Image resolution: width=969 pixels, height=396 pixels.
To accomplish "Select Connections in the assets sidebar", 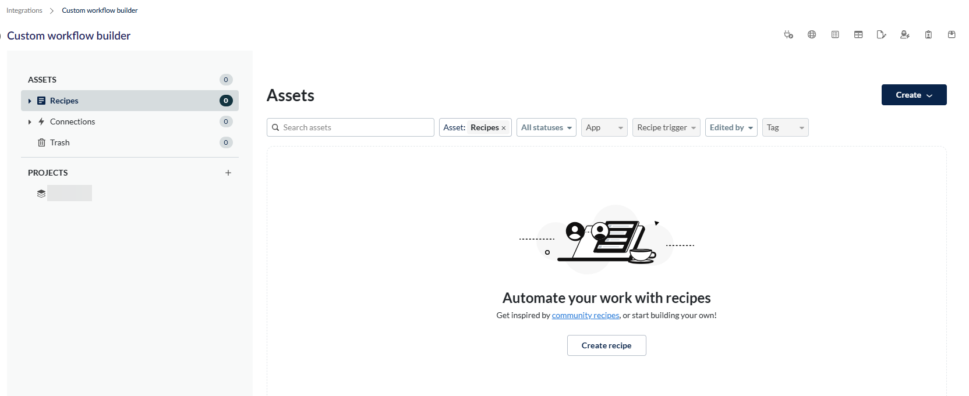I will pos(130,122).
